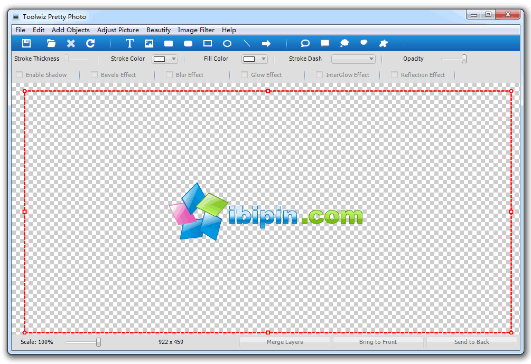Click the left-middle selection handle
Image resolution: width=531 pixels, height=364 pixels.
pos(24,212)
